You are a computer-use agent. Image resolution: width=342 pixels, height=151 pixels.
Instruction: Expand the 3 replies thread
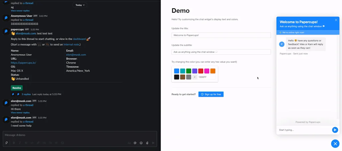26,94
